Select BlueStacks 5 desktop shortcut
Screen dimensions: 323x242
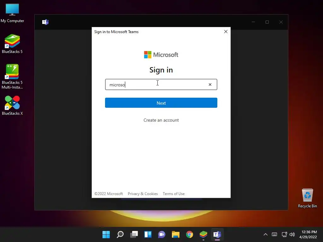12,44
